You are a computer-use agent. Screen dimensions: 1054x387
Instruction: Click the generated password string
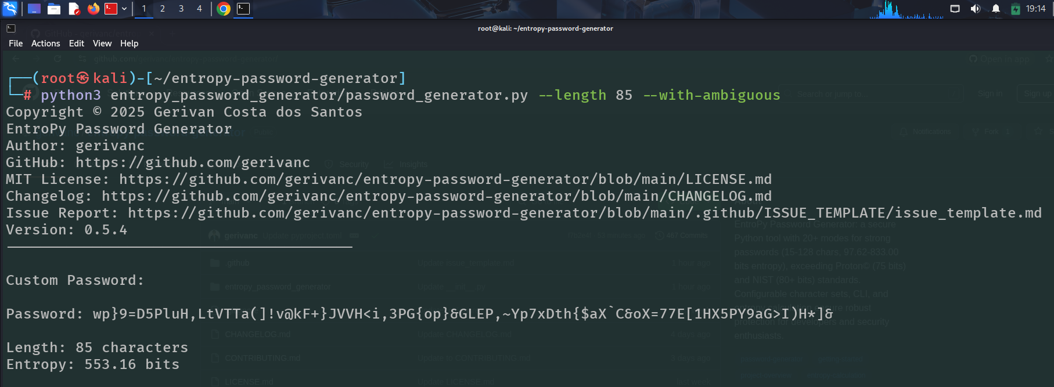[463, 314]
